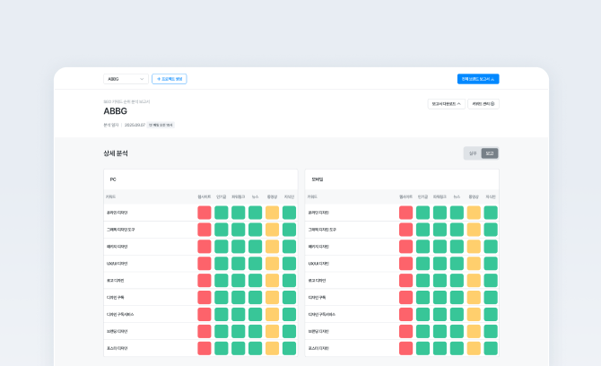601x366 pixels.
Task: Click green 인기글 cell for 패키지 디자인 in PC
Action: coord(222,247)
